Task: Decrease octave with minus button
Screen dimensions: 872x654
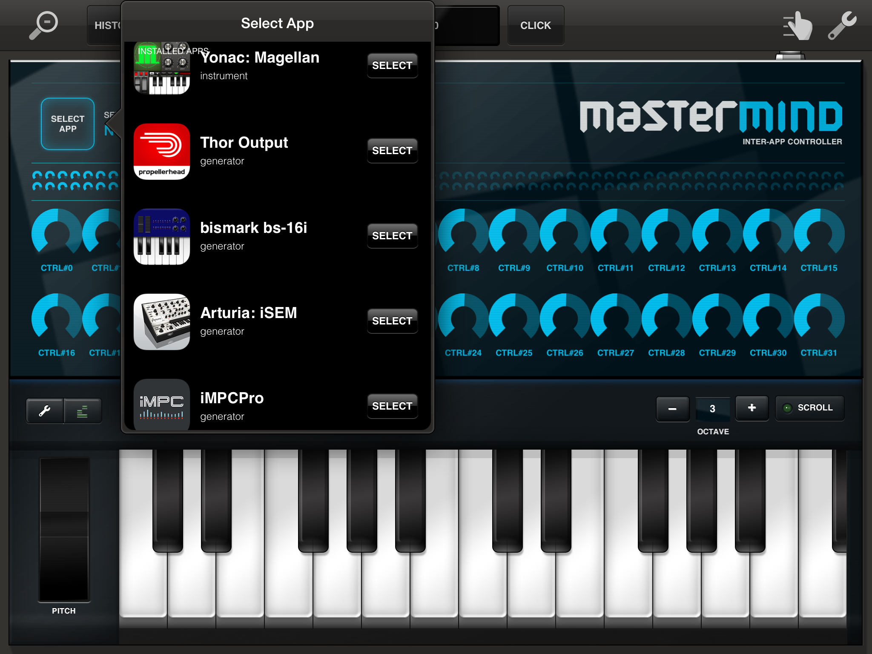Action: pos(672,408)
